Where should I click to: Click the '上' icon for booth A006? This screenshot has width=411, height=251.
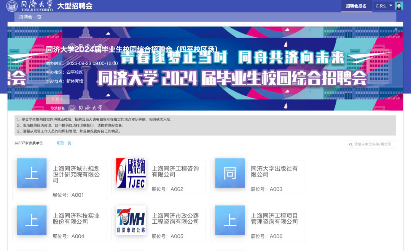tap(230, 221)
